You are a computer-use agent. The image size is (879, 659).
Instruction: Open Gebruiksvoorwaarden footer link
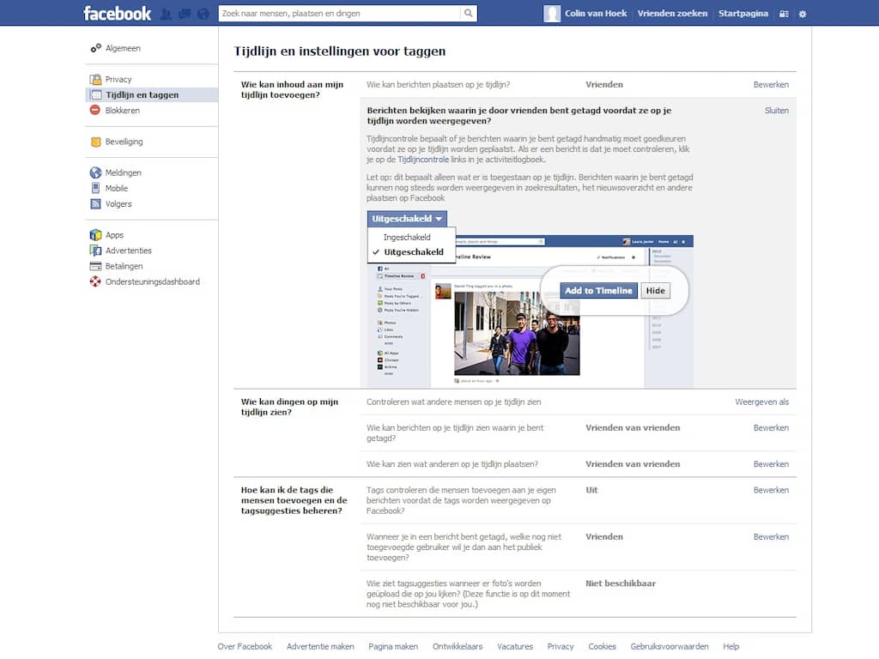pos(670,646)
